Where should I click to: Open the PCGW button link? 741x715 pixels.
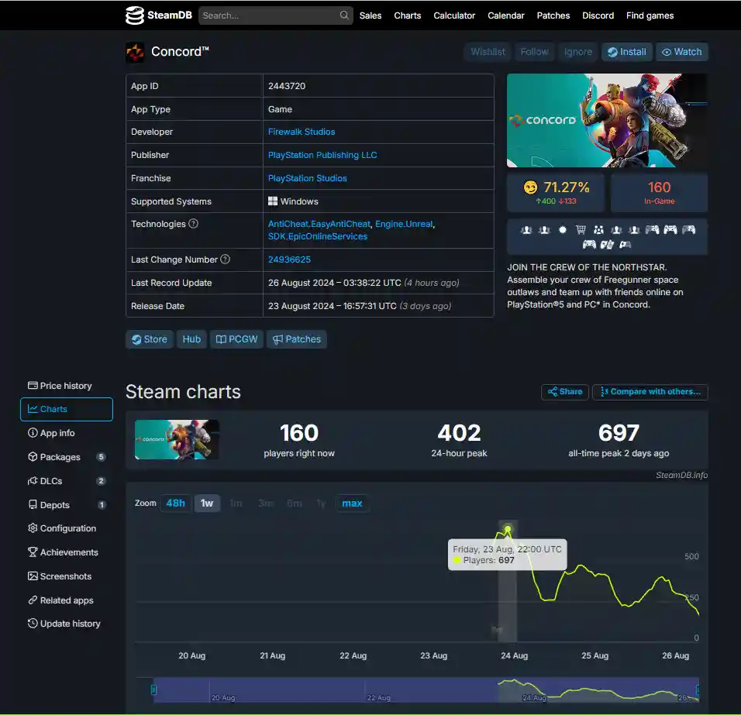click(236, 339)
